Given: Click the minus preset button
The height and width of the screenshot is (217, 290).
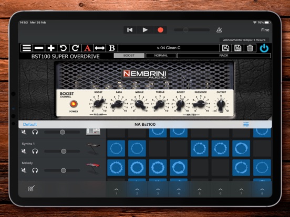Looking at the screenshot, I should click(x=39, y=48).
